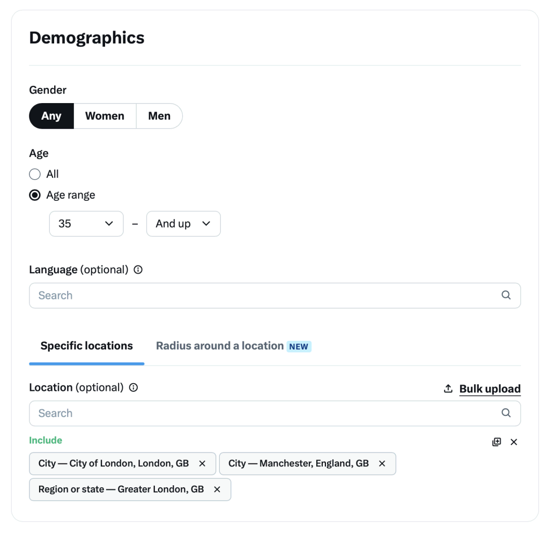Open the Bulk upload link
The height and width of the screenshot is (533, 549).
490,389
